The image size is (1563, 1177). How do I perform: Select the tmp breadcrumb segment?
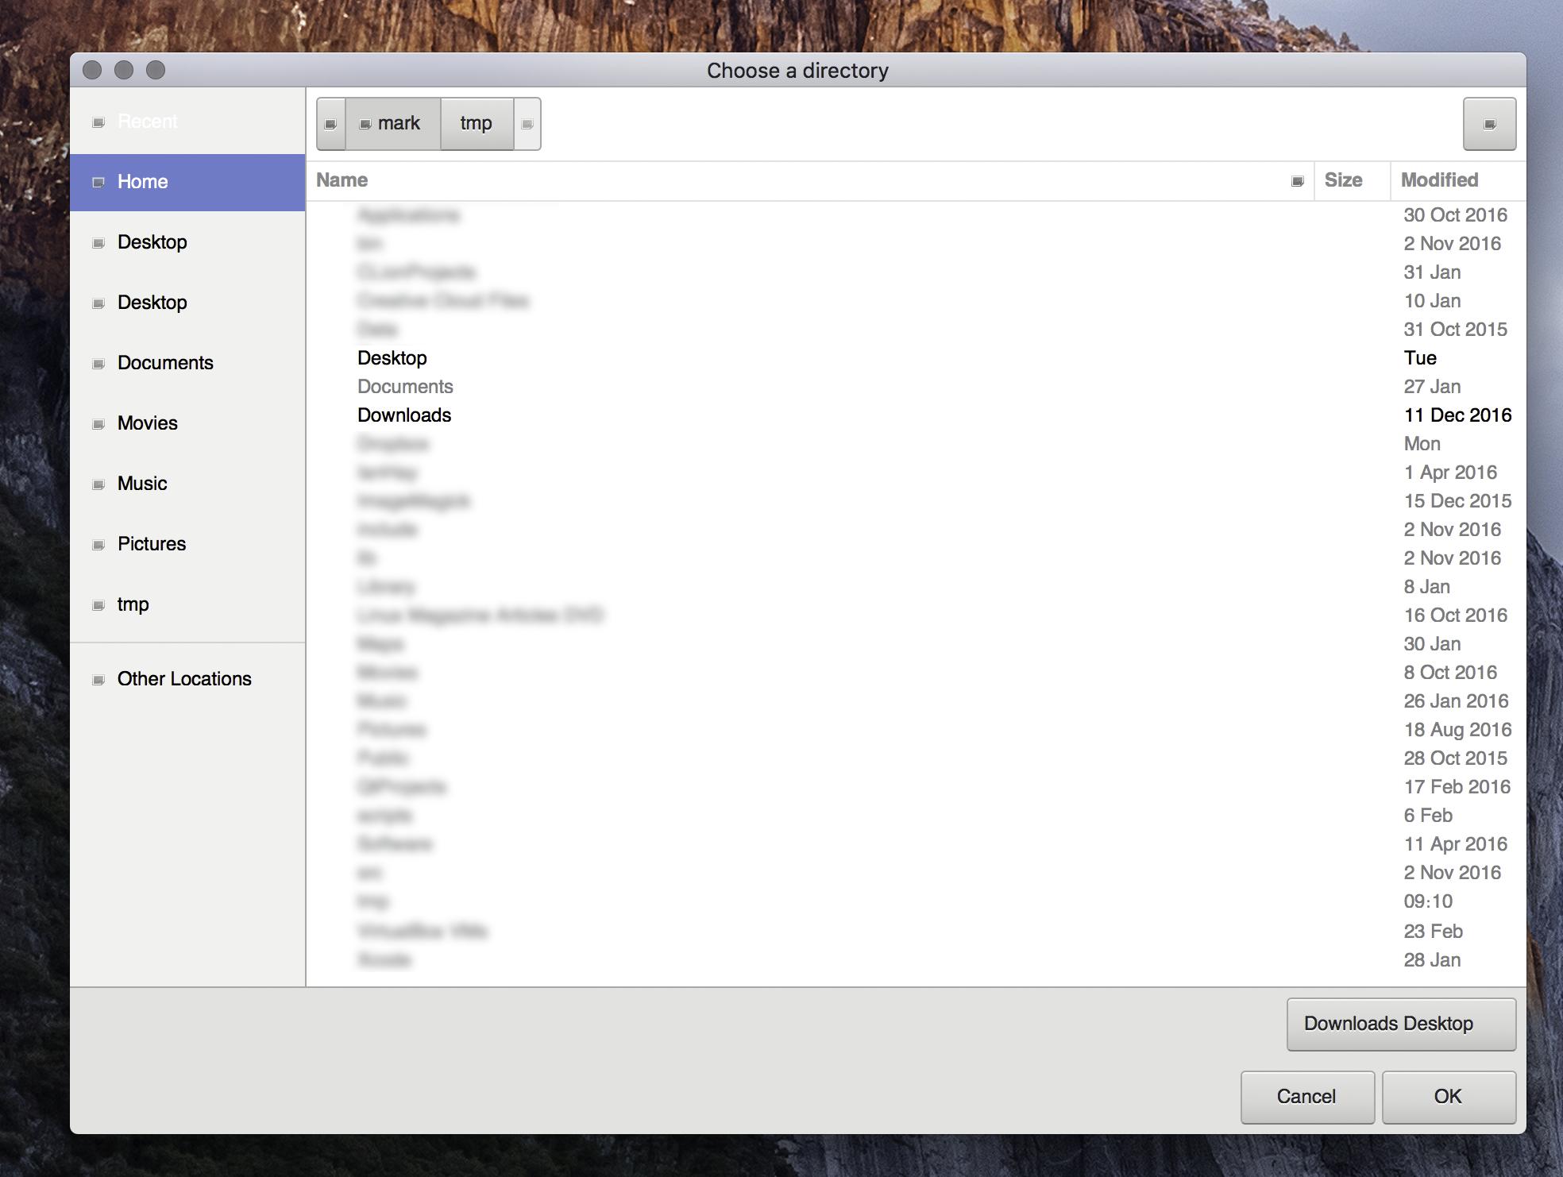[x=477, y=124]
